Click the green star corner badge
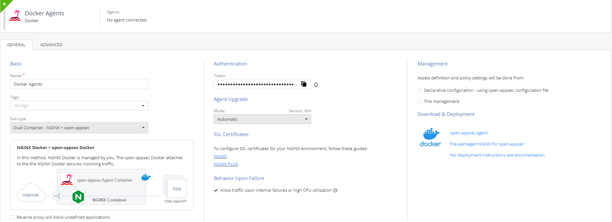 click(x=4, y=4)
